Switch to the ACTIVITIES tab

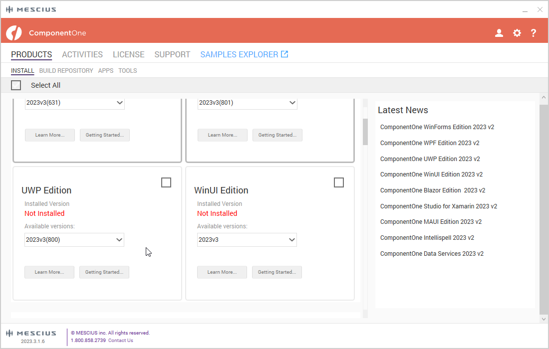(x=82, y=54)
